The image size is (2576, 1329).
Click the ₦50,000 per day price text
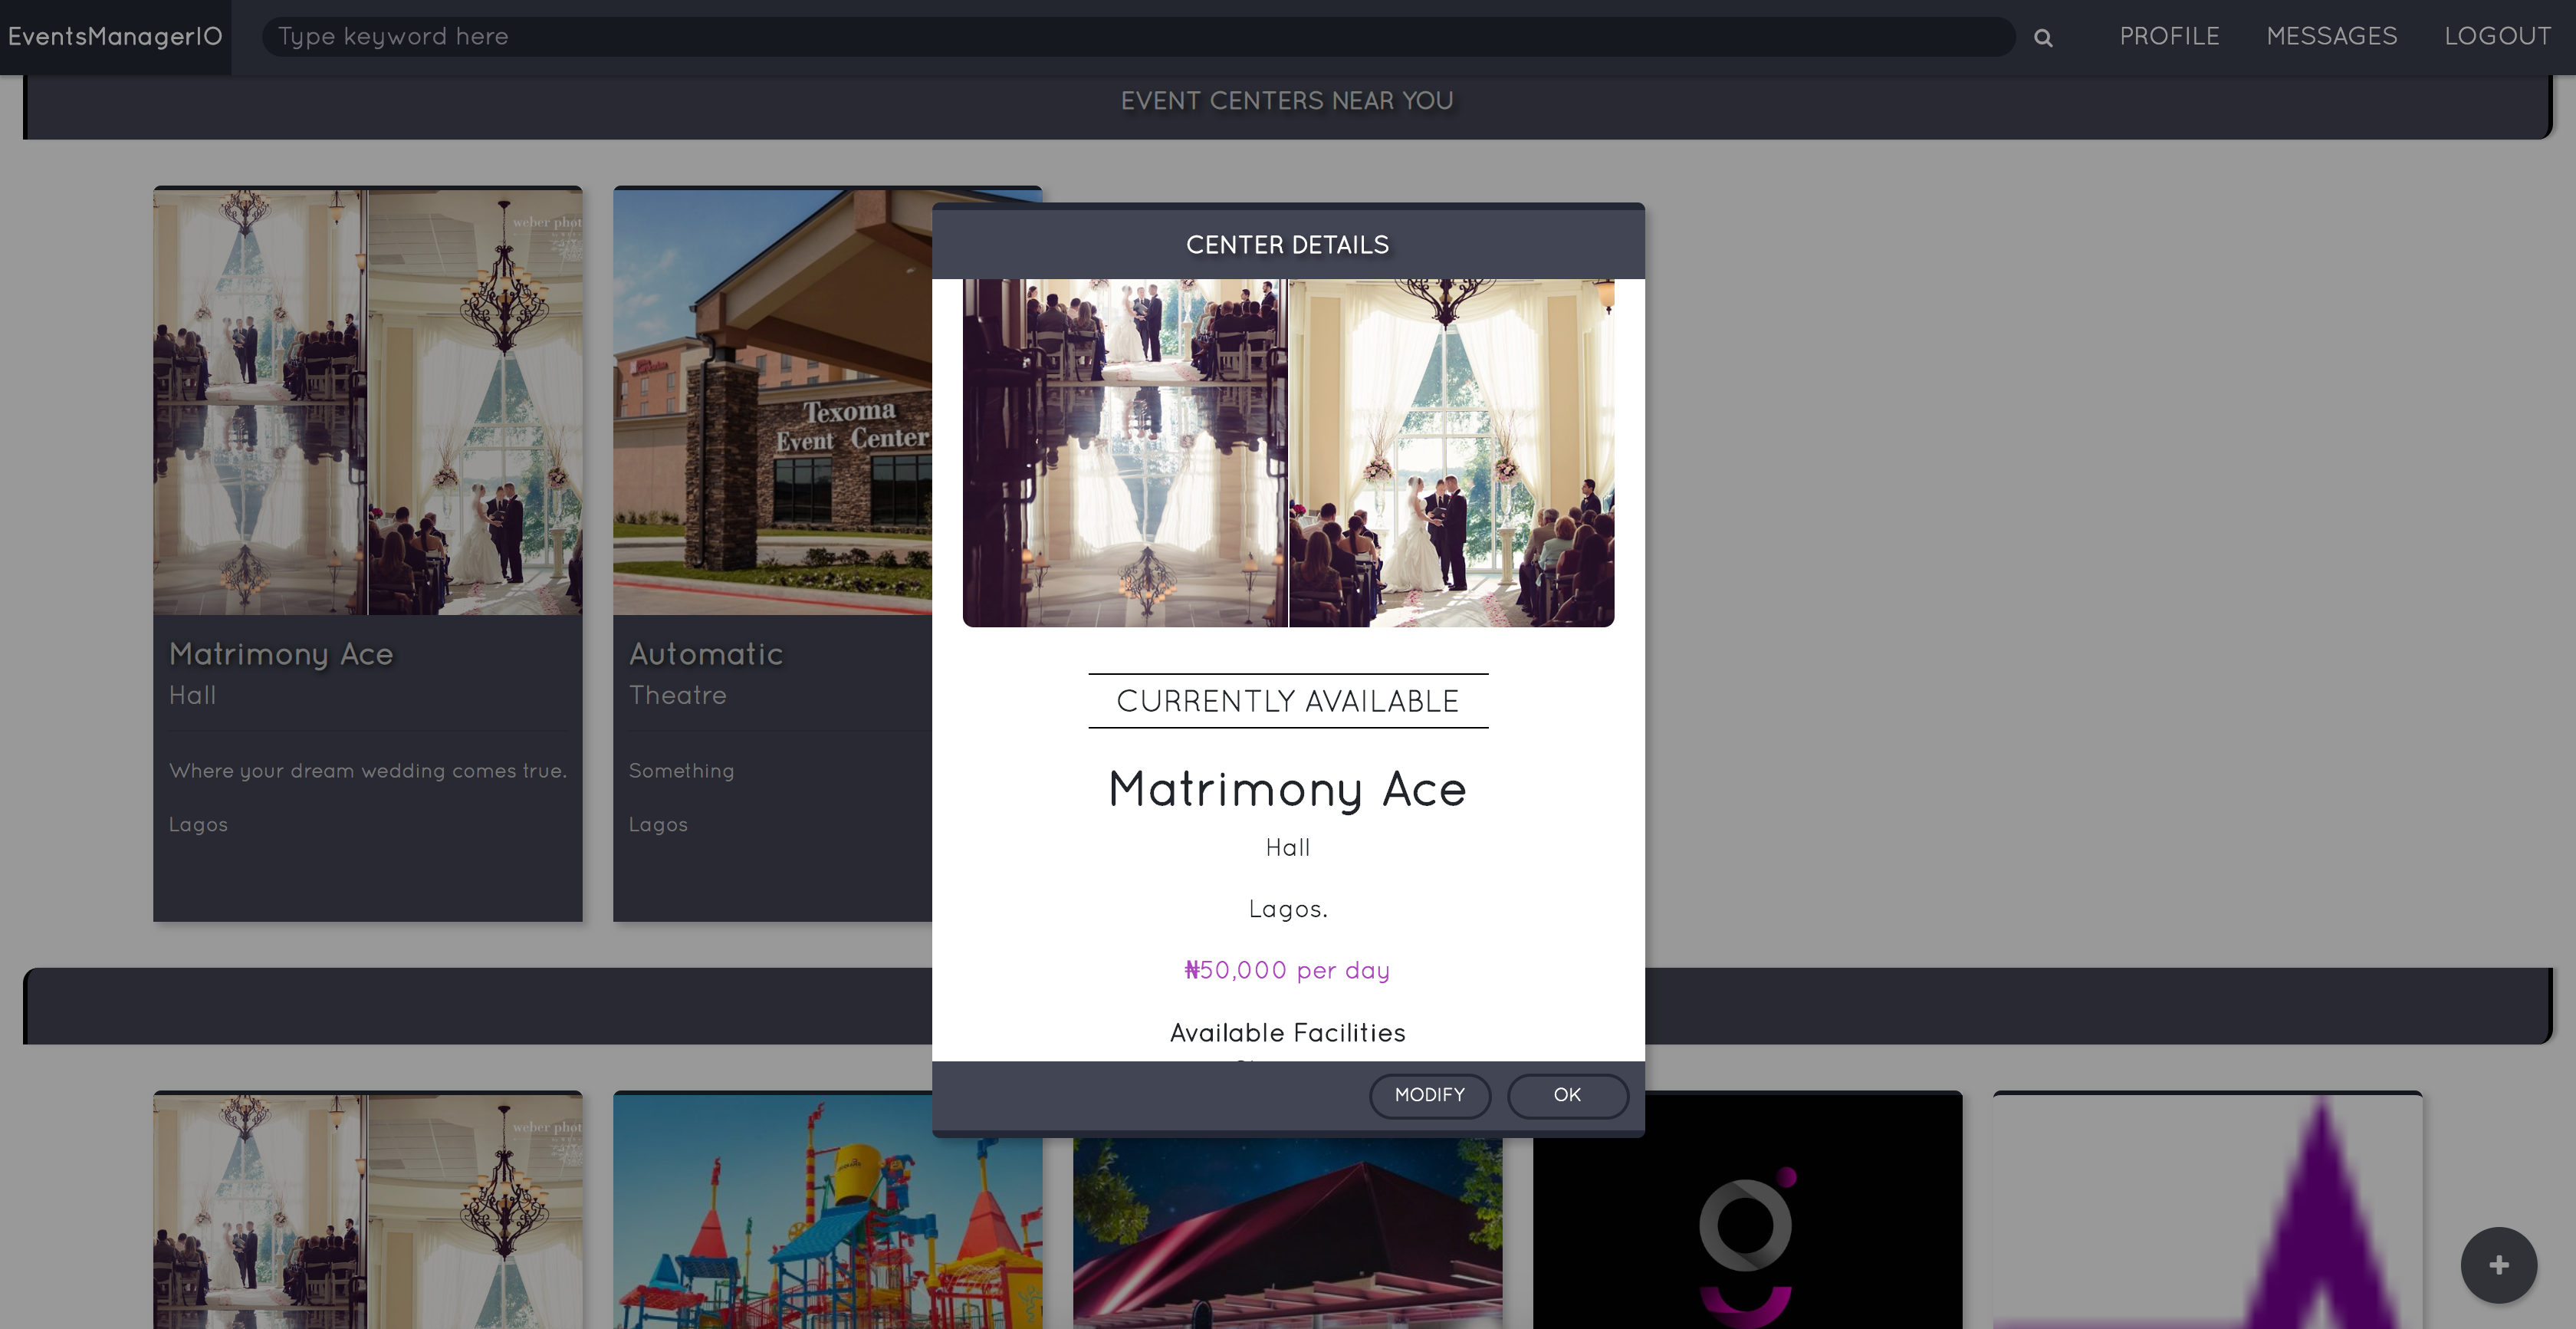pos(1287,971)
